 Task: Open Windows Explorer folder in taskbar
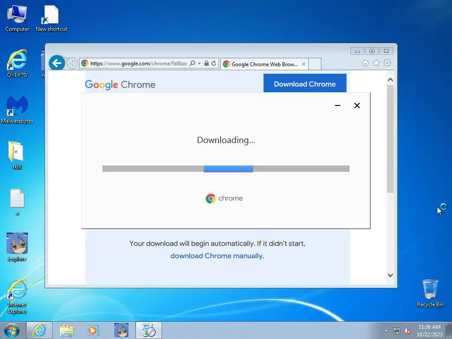(67, 330)
